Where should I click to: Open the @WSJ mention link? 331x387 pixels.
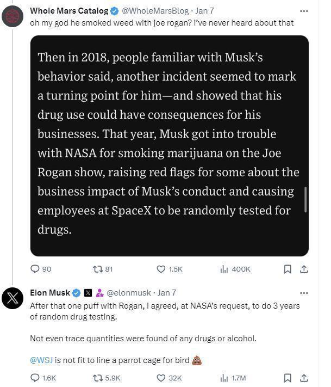(x=41, y=360)
